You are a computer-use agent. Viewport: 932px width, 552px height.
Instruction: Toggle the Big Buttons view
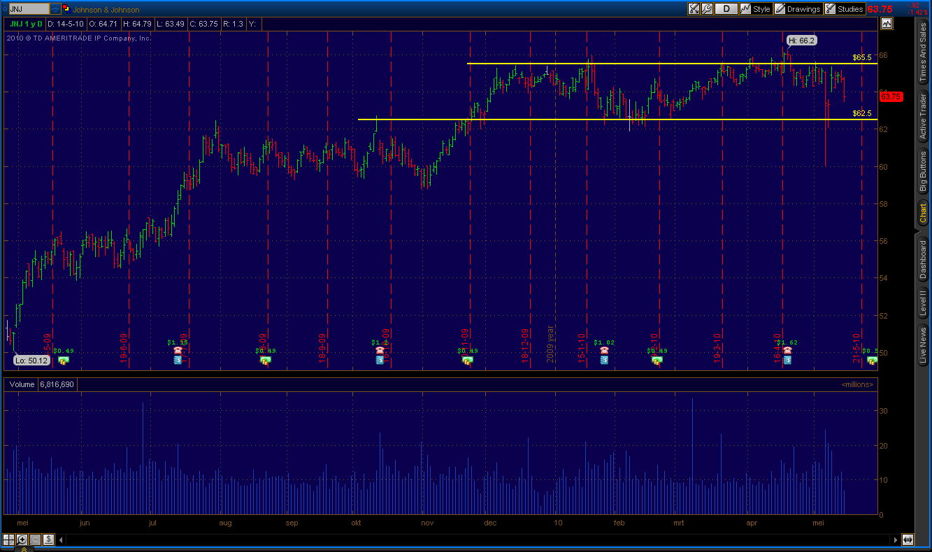click(x=924, y=170)
